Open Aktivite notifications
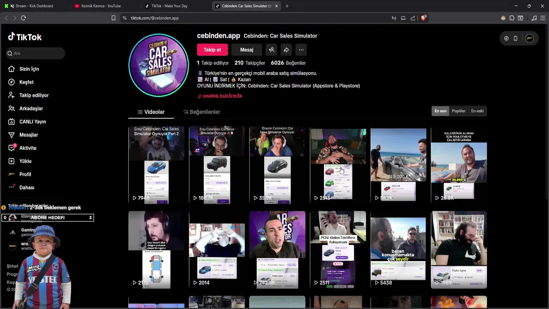The width and height of the screenshot is (549, 309). (x=22, y=148)
